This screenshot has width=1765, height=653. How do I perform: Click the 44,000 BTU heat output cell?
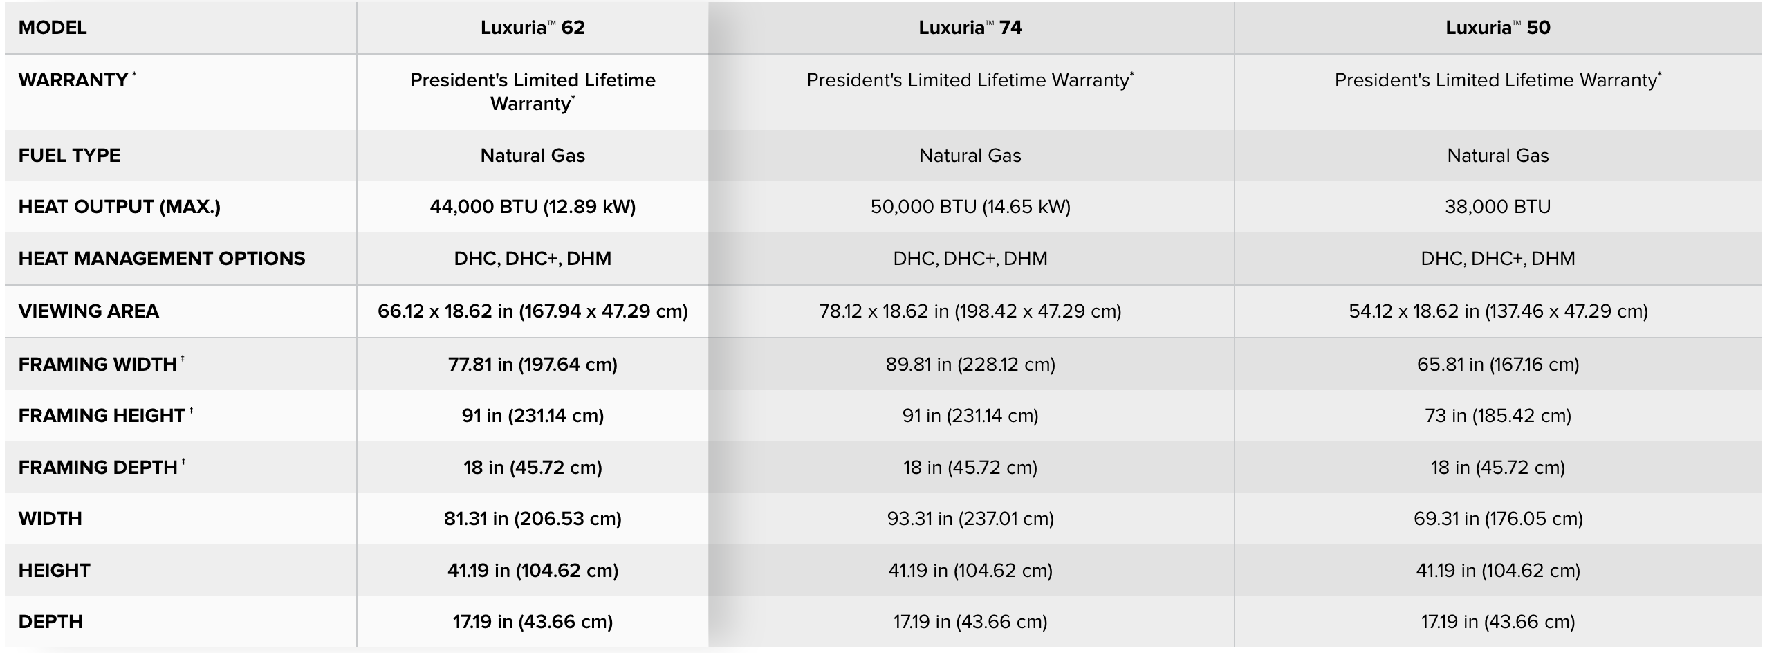point(533,207)
